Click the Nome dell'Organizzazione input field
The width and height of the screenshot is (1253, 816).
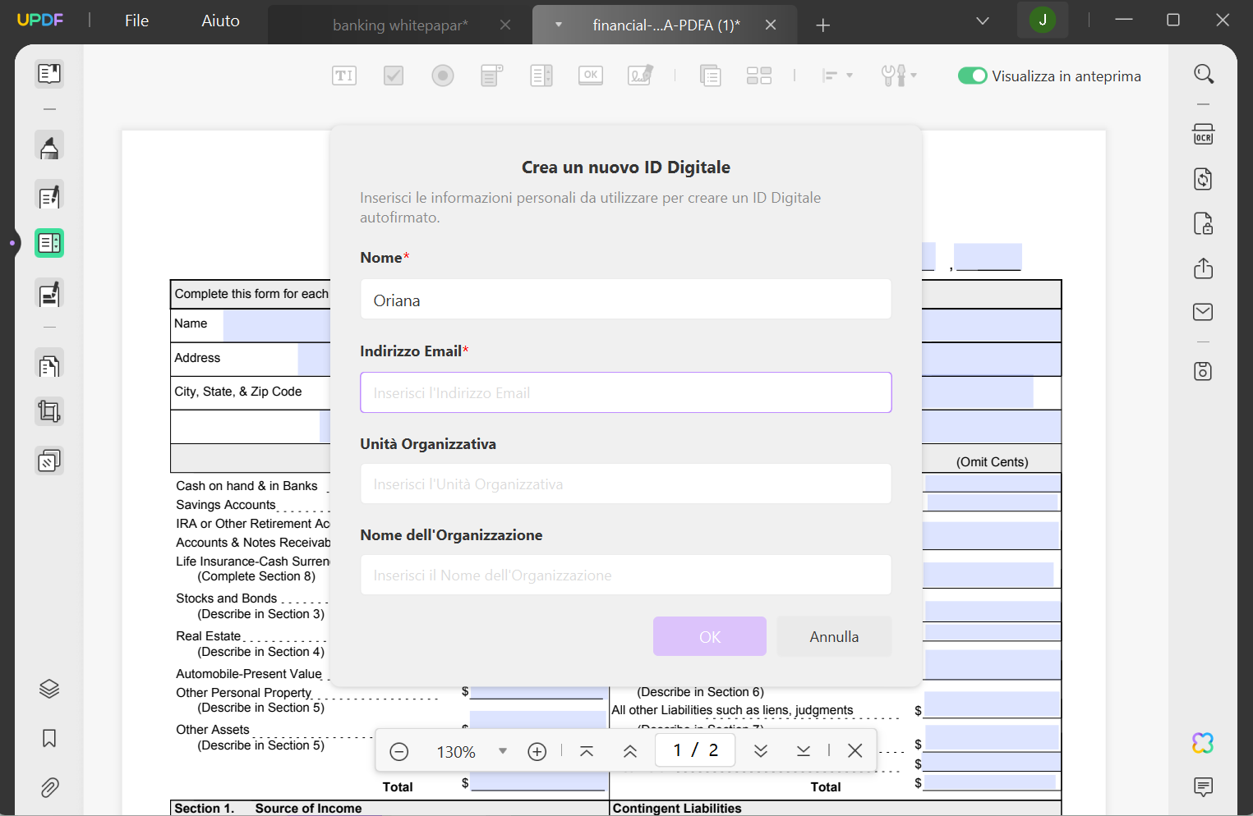pyautogui.click(x=626, y=575)
